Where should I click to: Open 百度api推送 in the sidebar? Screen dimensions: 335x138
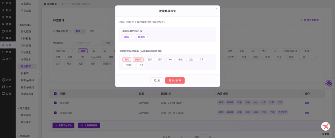click(27, 80)
